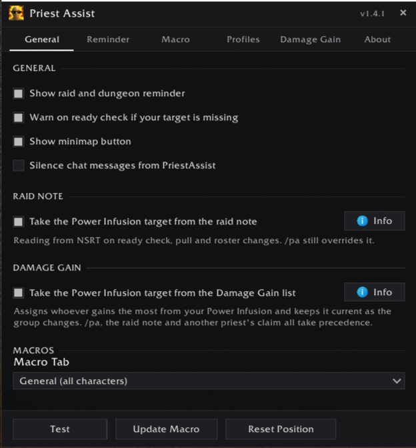Open the Macro tab
This screenshot has width=416, height=448.
pos(175,39)
